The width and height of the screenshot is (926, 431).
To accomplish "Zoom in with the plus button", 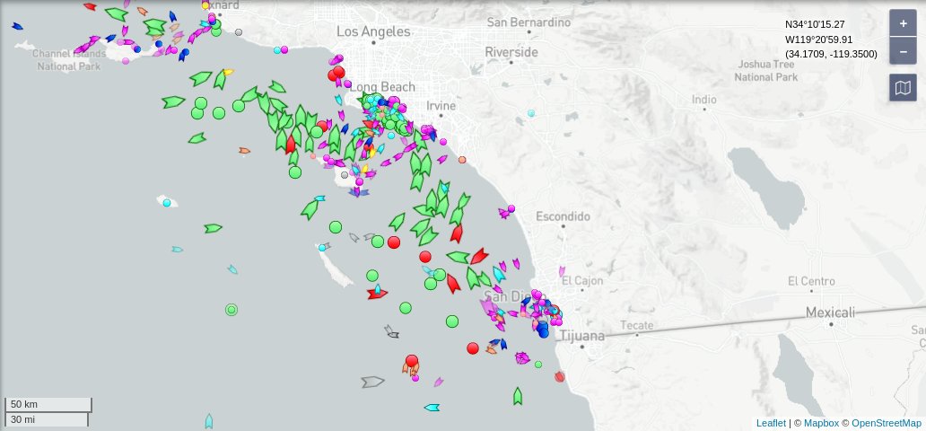I will click(903, 23).
